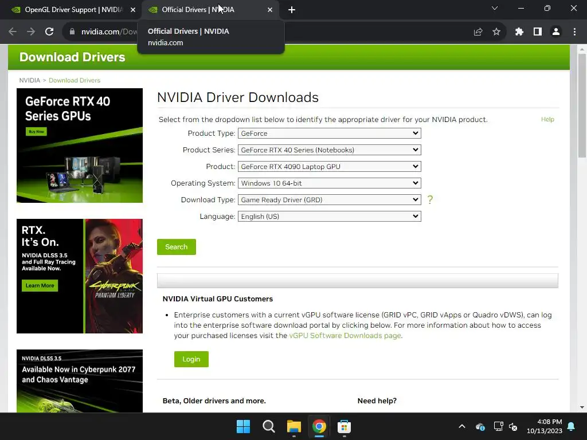
Task: View site information via lock icon
Action: point(72,32)
